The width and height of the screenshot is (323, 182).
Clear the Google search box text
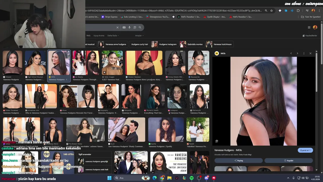tap(117, 27)
